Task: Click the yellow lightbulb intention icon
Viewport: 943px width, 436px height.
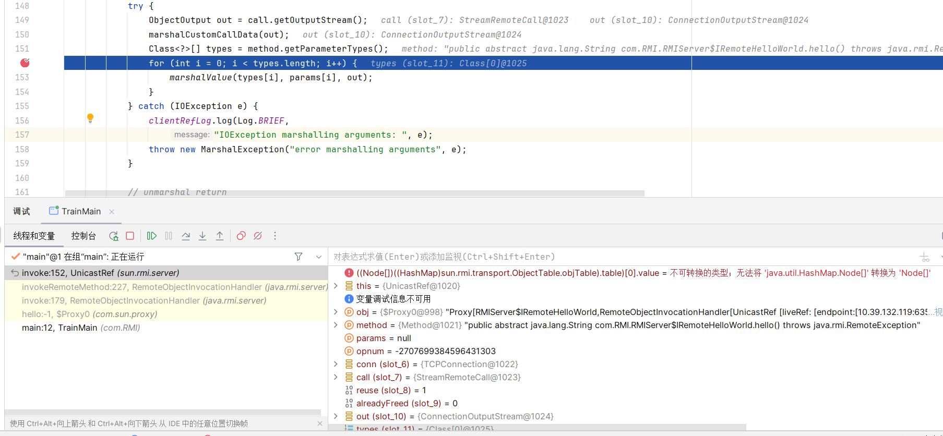Action: tap(90, 118)
